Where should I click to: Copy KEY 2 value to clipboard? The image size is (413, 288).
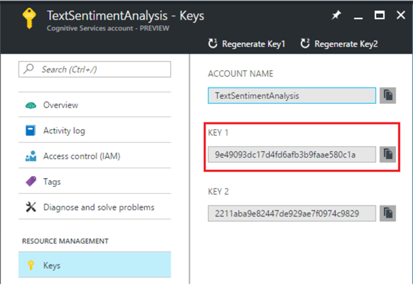(x=387, y=213)
